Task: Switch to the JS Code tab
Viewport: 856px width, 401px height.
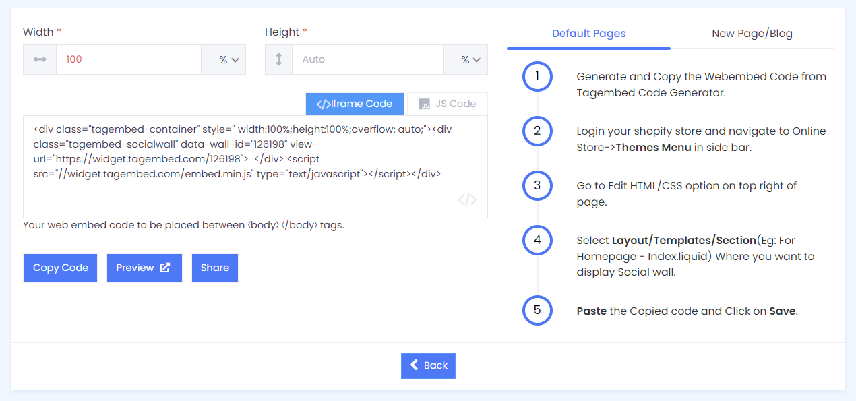Action: coord(448,104)
